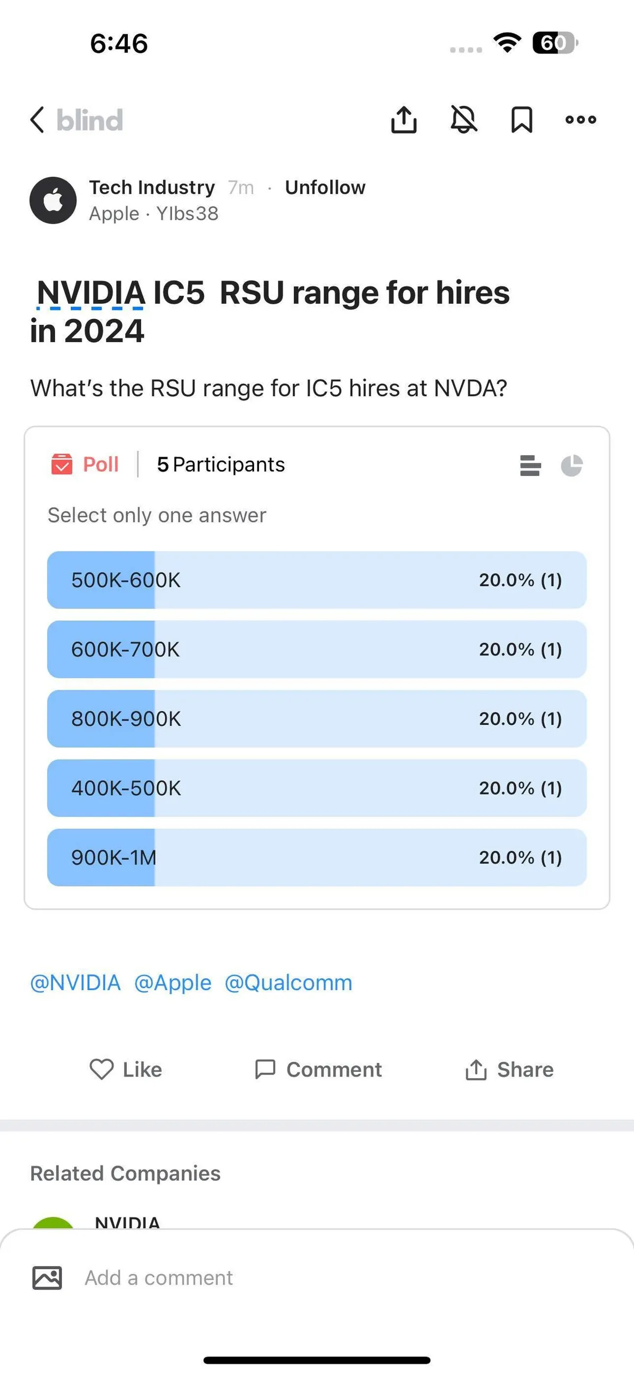Tap the share icon in top bar
634x1376 pixels.
tap(404, 119)
